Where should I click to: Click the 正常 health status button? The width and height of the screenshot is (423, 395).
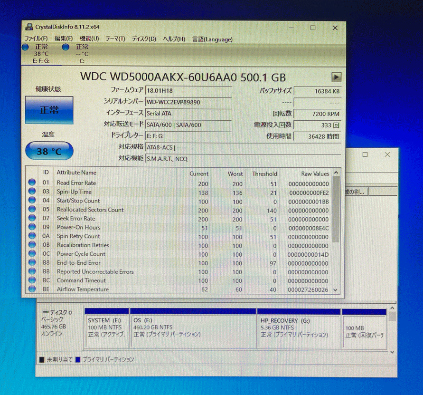coord(49,110)
